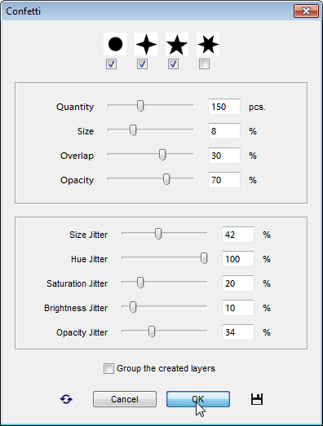Image resolution: width=323 pixels, height=426 pixels.
Task: Uncheck the circle shape checkbox
Action: (111, 64)
